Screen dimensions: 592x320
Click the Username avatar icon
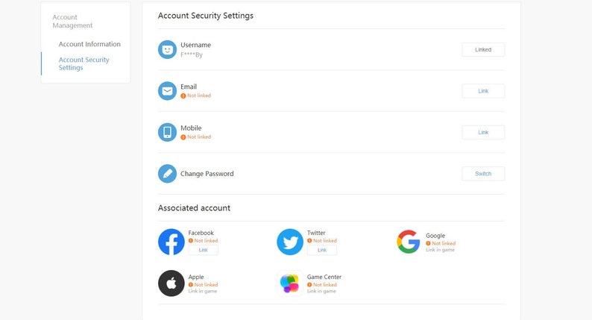[167, 49]
